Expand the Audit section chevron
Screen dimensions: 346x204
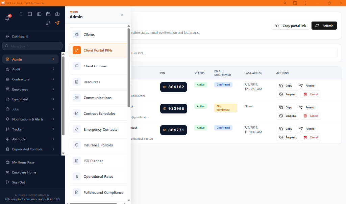point(53,69)
